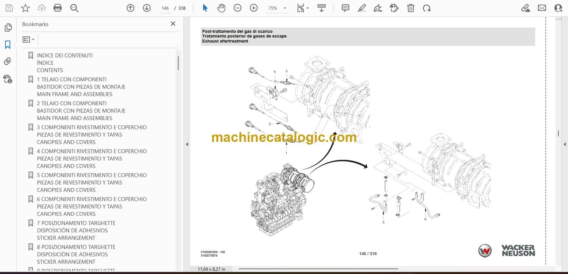Image resolution: width=568 pixels, height=274 pixels.
Task: Rotate the page with the rotate icon
Action: pos(427,8)
